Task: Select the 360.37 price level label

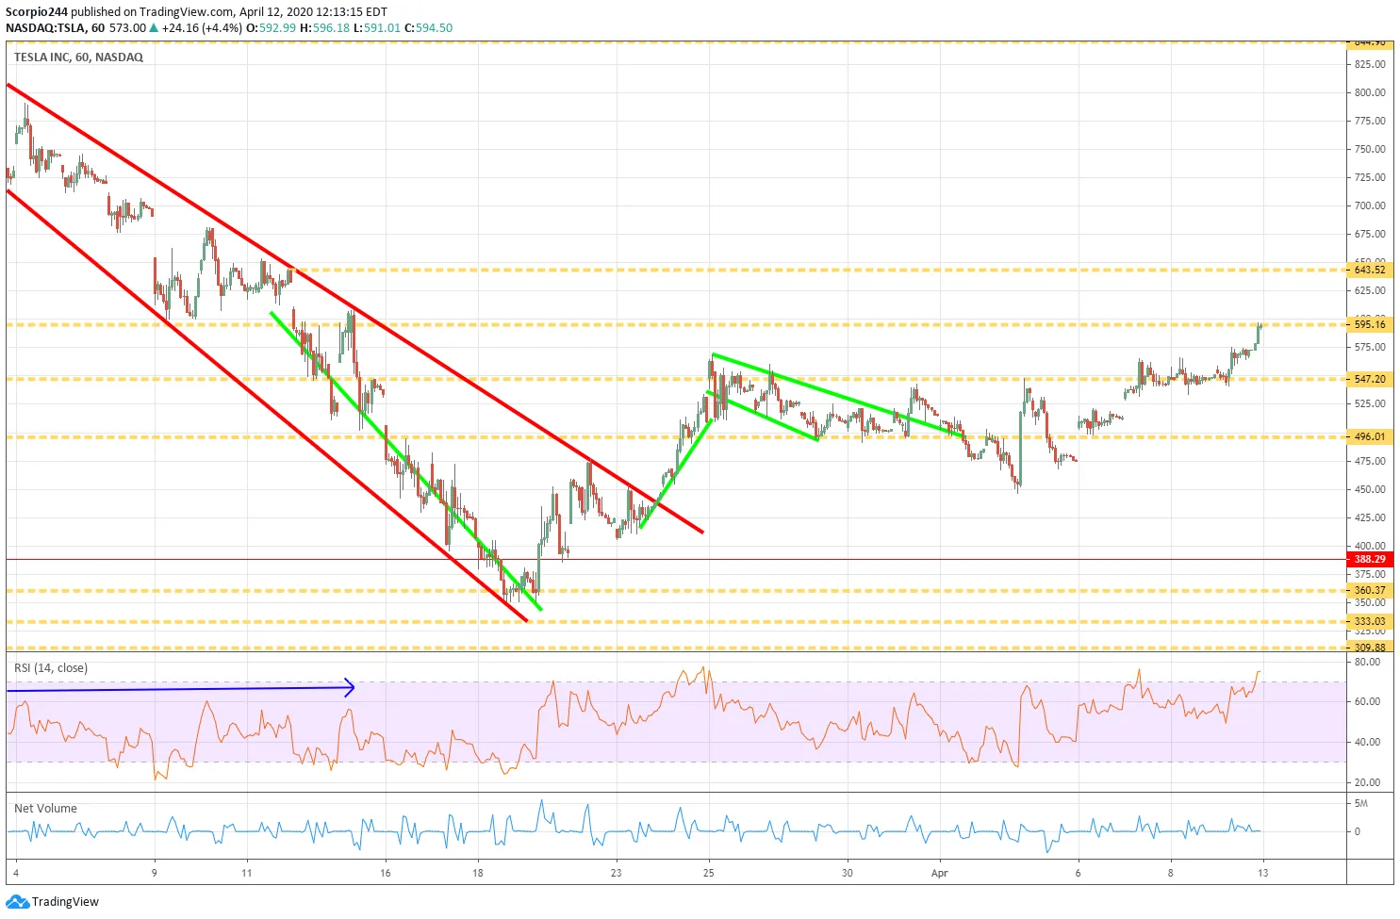Action: click(1370, 590)
